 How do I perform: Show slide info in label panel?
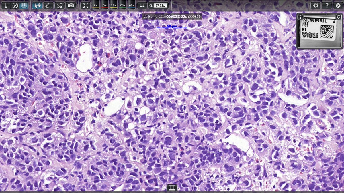[x=300, y=17]
